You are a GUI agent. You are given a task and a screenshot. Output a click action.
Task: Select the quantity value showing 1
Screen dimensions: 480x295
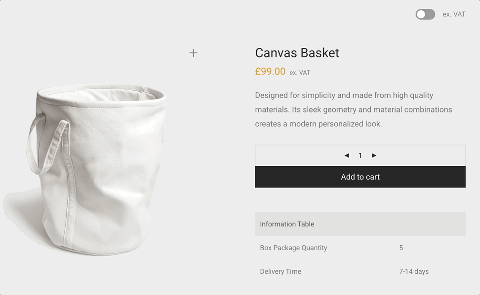[x=360, y=155]
